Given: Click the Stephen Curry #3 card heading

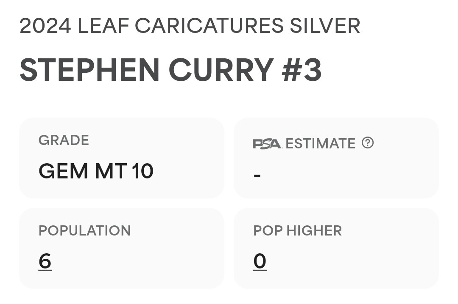Looking at the screenshot, I should pos(170,70).
